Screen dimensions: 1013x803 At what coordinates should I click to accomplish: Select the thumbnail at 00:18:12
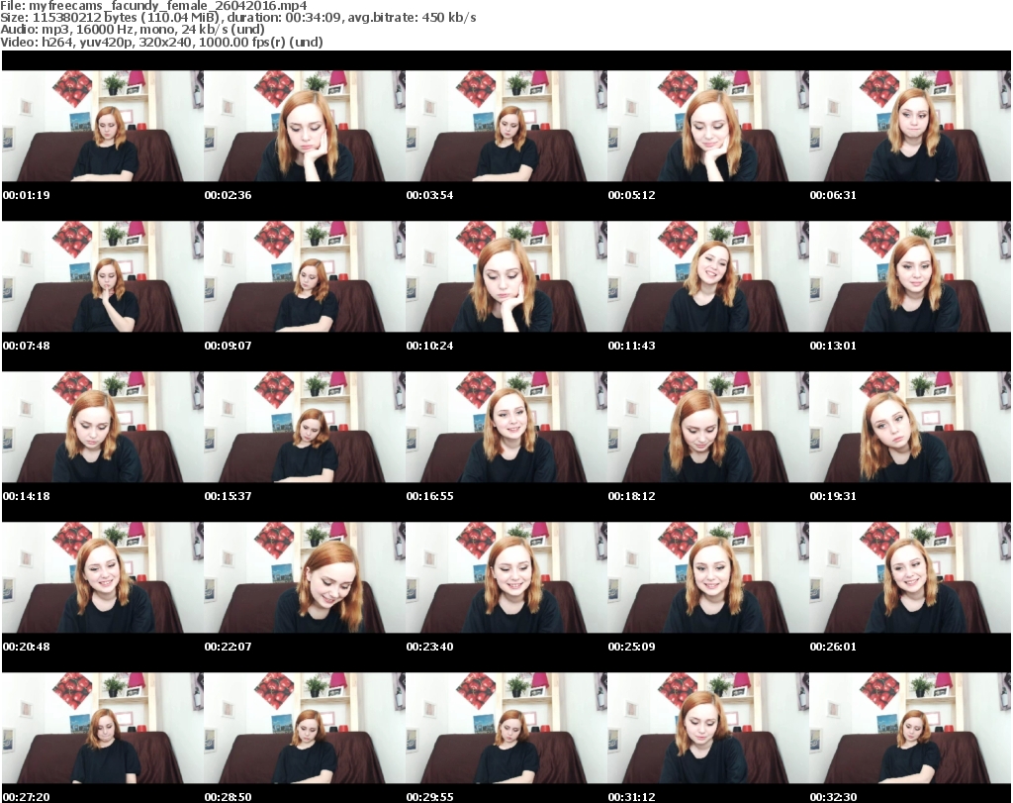tap(708, 428)
